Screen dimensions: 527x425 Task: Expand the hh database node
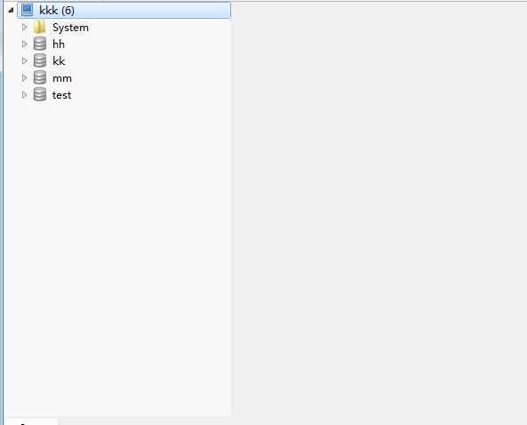click(x=24, y=44)
